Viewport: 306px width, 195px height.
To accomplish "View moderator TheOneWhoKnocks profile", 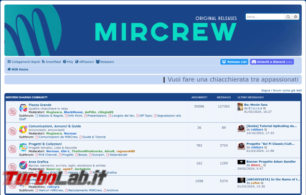I will [87, 151].
